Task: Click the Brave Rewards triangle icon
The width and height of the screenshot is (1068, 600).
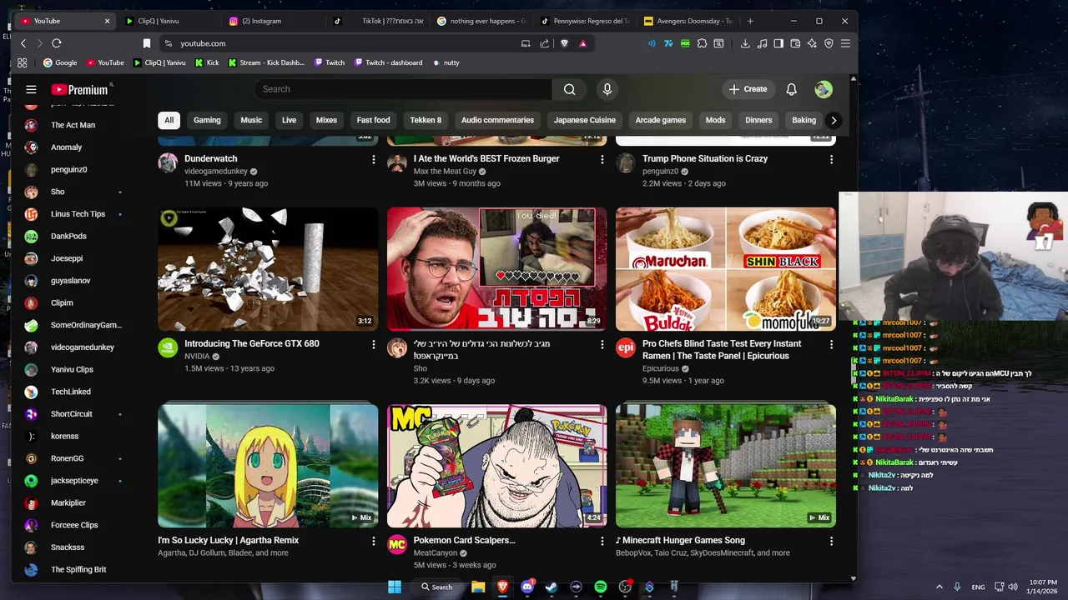Action: pos(582,43)
